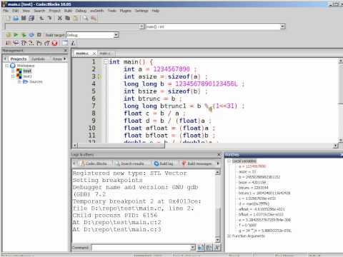Open the Build target dropdown
This screenshot has width=343, height=257.
(116, 35)
